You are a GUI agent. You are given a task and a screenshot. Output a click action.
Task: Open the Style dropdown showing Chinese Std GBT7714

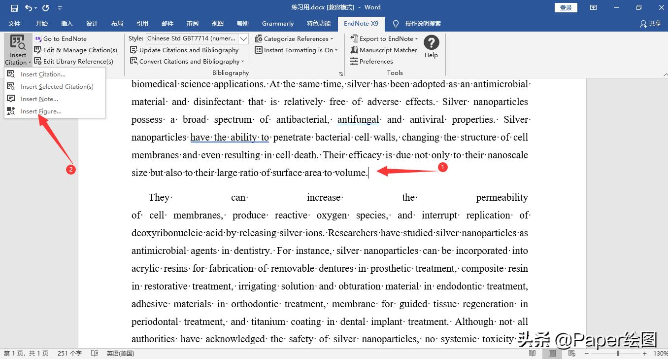243,38
